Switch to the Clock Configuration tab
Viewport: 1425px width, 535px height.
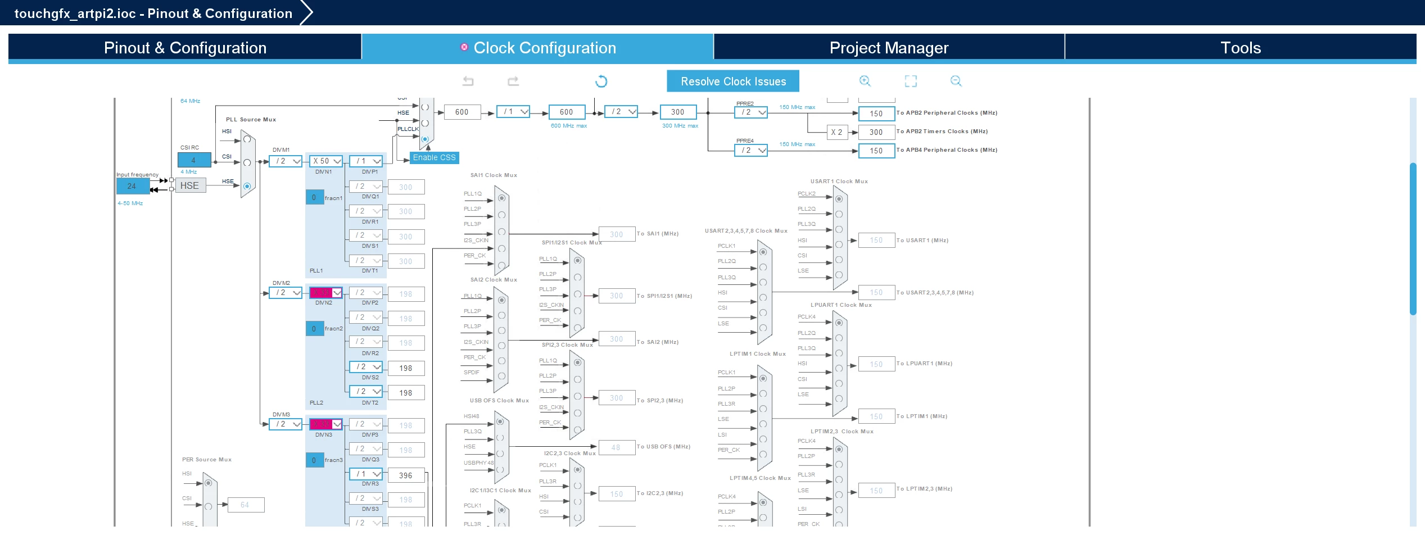538,48
